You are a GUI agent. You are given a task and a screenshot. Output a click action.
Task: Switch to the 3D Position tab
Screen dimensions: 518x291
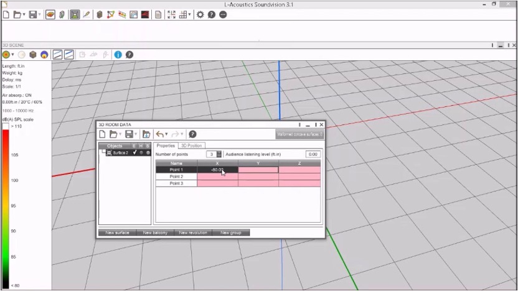(192, 145)
